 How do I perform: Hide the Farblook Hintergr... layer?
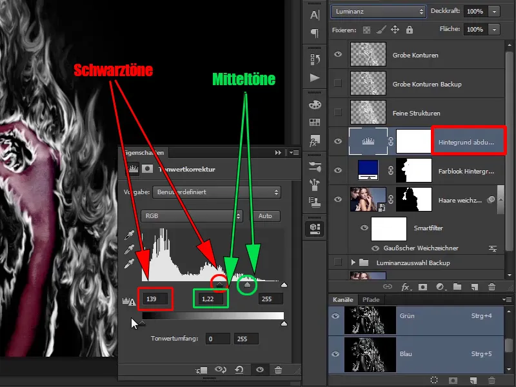338,170
